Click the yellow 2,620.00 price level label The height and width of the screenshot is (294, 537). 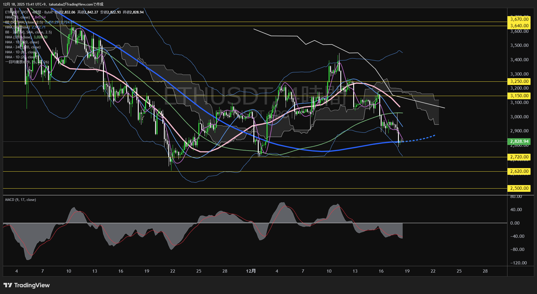[519, 171]
